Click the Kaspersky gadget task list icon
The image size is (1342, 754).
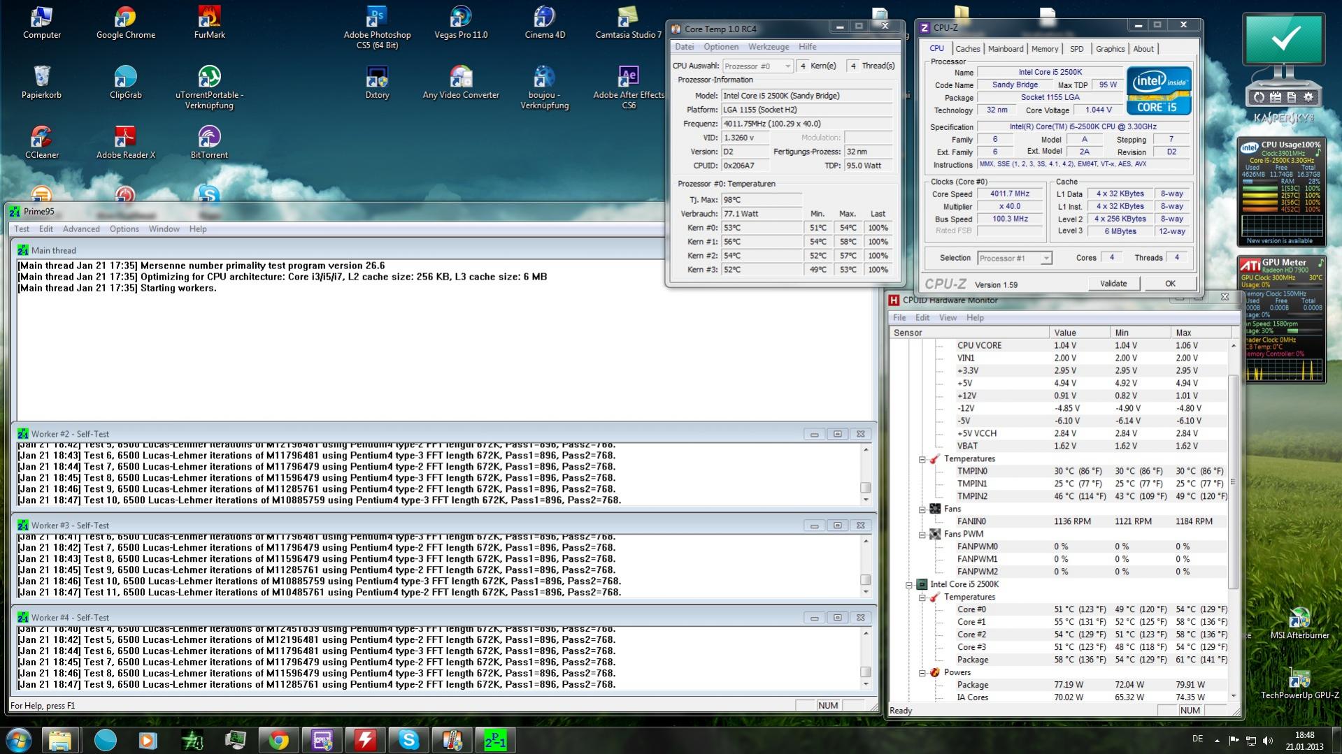pos(1275,97)
